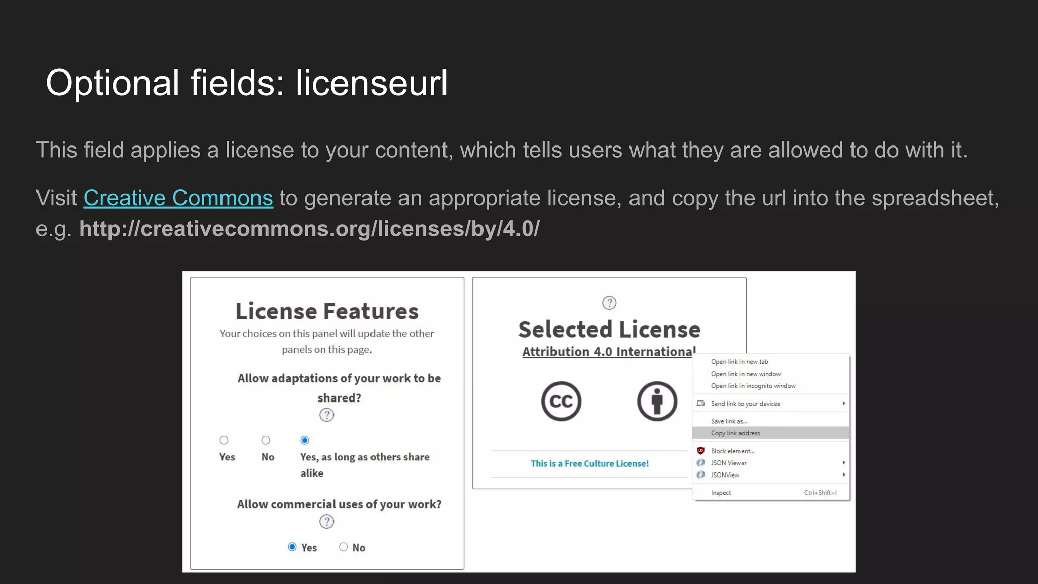Choose Open link in new tab
The width and height of the screenshot is (1038, 584).
pos(739,362)
